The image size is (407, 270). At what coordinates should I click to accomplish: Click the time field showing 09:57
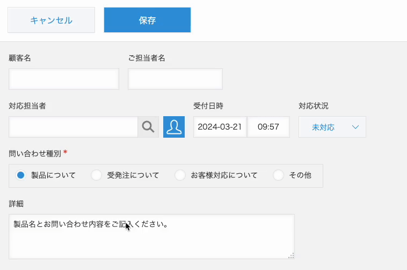(268, 127)
